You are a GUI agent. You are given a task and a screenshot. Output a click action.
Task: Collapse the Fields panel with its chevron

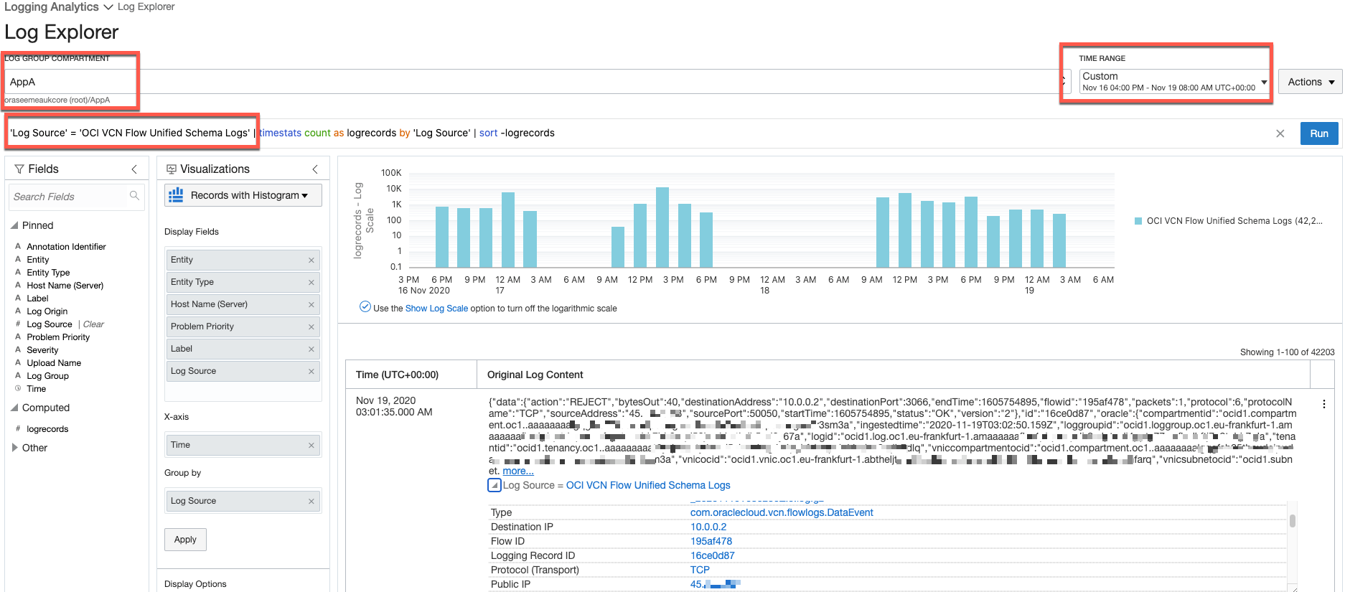click(x=134, y=169)
